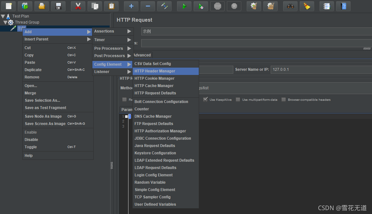
Task: Click the Server Name or IP field
Action: click(321, 69)
